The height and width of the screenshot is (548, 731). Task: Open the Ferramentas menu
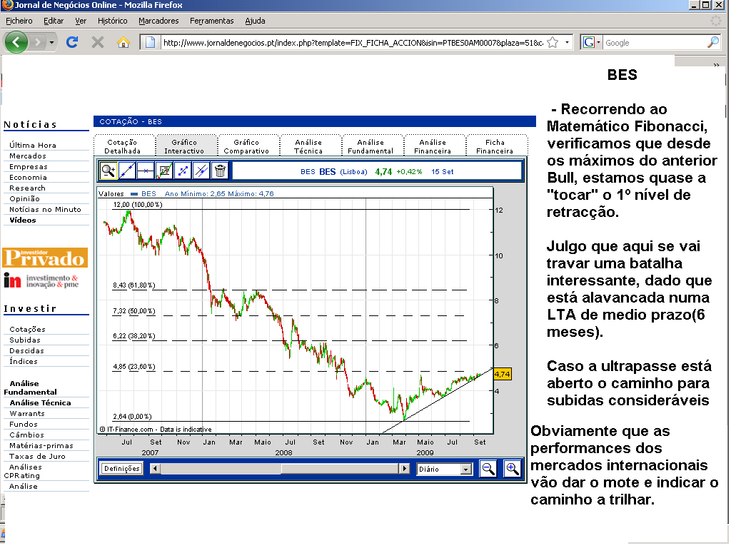pos(211,21)
